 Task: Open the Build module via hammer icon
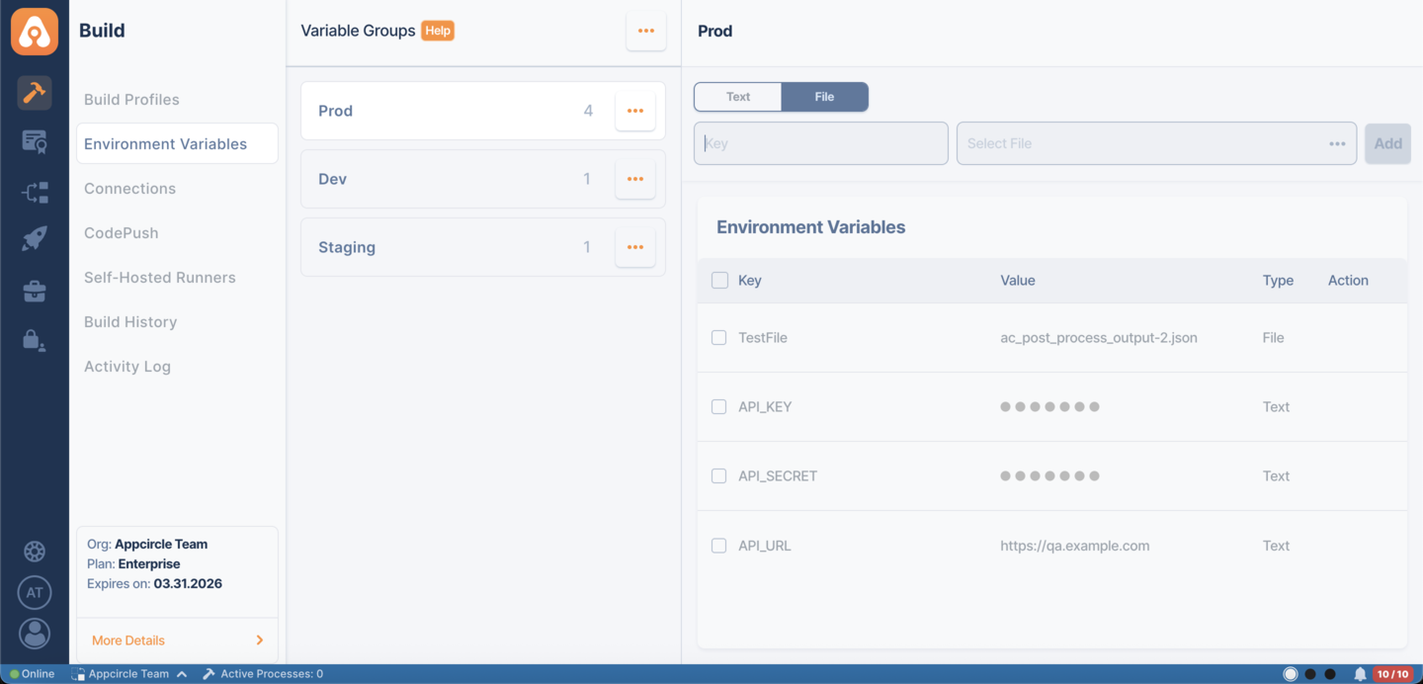[x=35, y=93]
